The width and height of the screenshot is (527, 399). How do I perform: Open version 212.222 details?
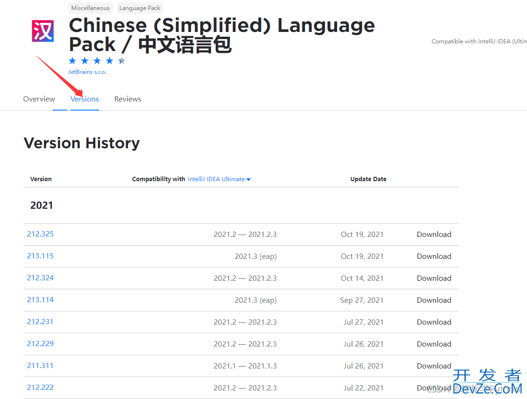[x=40, y=387]
